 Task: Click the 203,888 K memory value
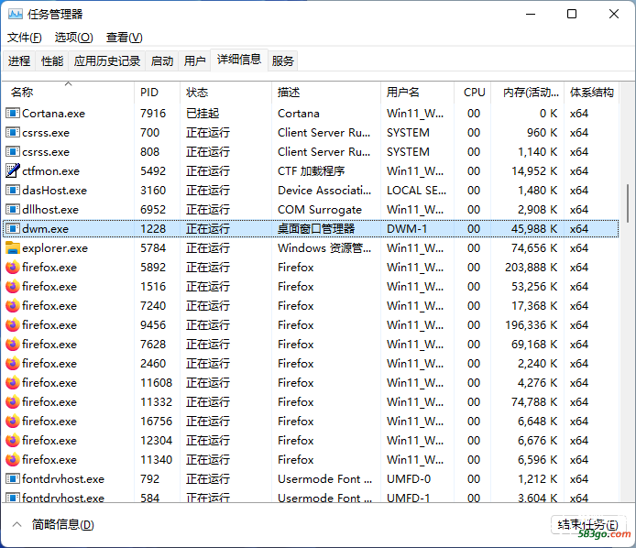[x=531, y=268]
